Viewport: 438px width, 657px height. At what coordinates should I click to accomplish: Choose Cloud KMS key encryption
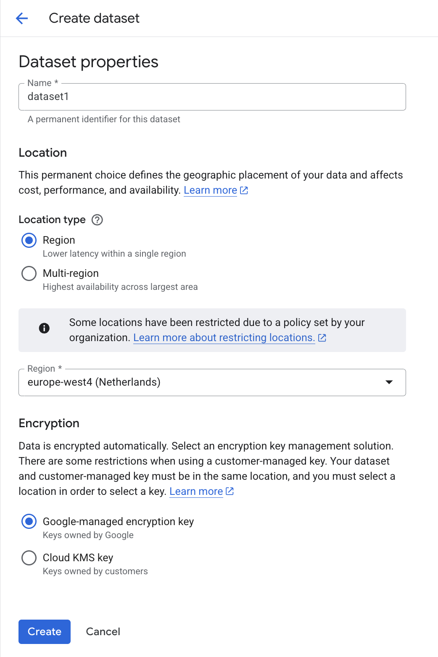coord(29,558)
